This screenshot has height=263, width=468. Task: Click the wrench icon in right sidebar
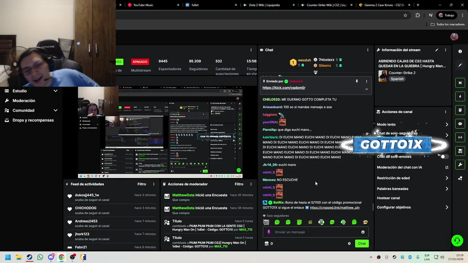point(460,165)
